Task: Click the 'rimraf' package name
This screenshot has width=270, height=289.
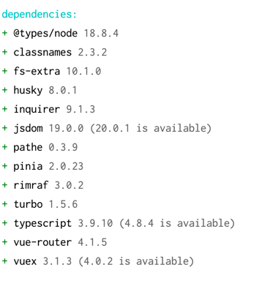Action: click(x=31, y=185)
